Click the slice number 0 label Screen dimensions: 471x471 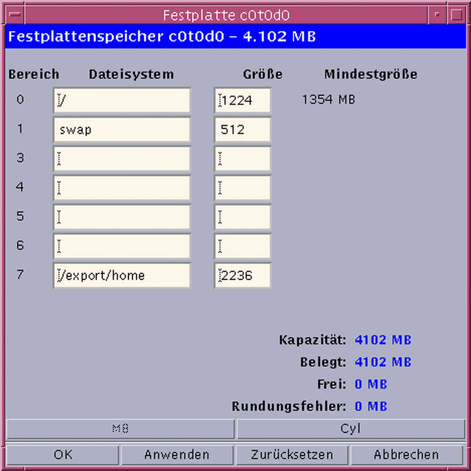pos(20,99)
